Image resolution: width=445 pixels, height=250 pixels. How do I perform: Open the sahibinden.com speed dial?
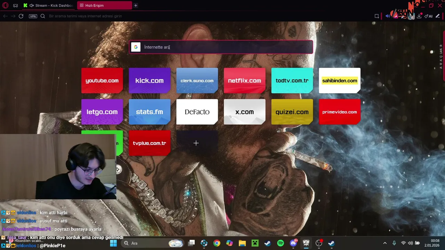pyautogui.click(x=340, y=81)
